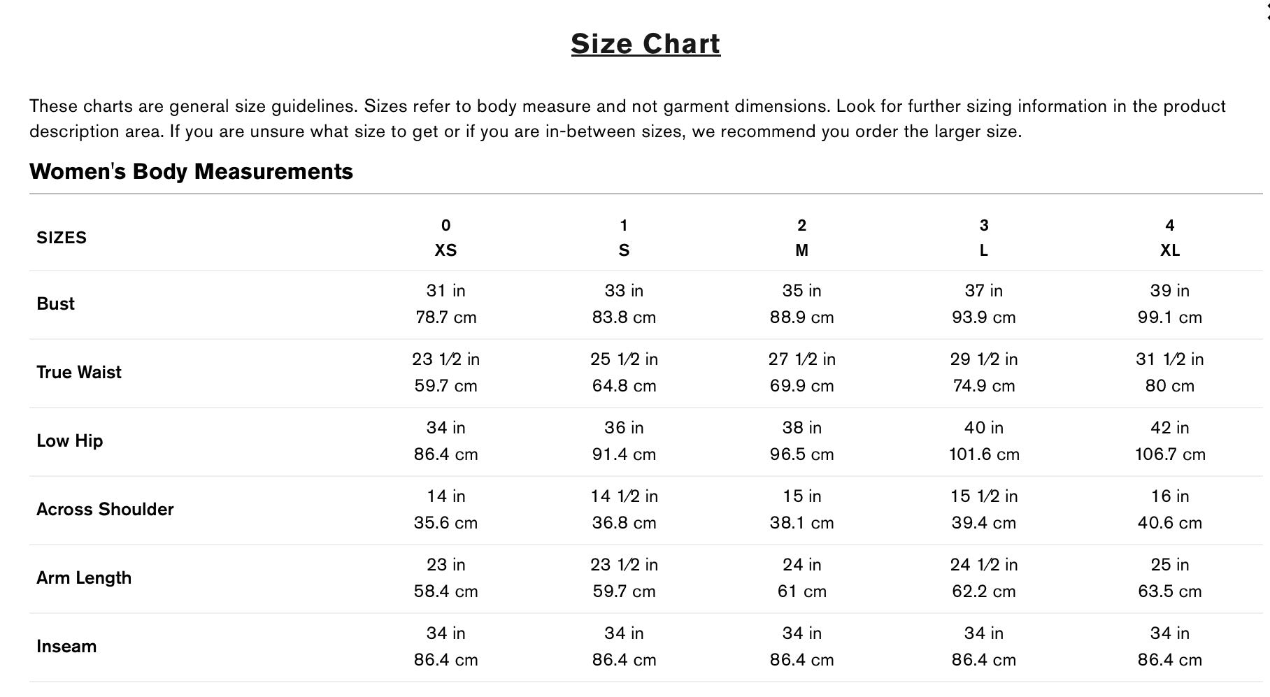1270x697 pixels.
Task: Click the SIZES header label
Action: pos(62,238)
